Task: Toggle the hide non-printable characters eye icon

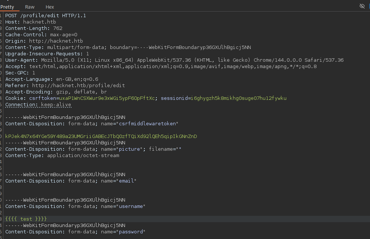Action: [362, 6]
